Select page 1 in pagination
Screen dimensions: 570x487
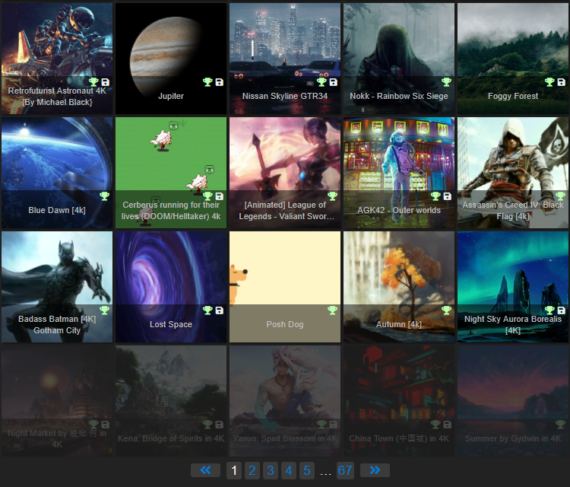tap(234, 470)
